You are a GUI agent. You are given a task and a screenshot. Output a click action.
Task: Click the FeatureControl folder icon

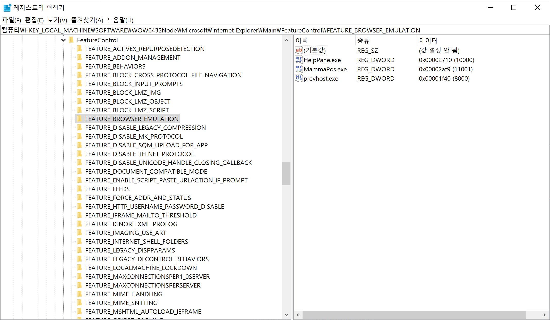coord(71,40)
